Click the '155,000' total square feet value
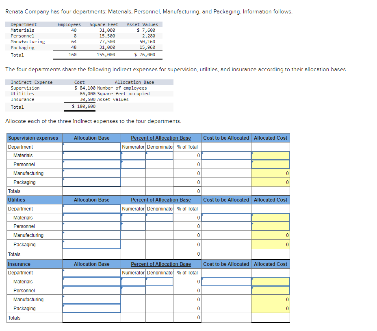The image size is (377, 331). (106, 55)
